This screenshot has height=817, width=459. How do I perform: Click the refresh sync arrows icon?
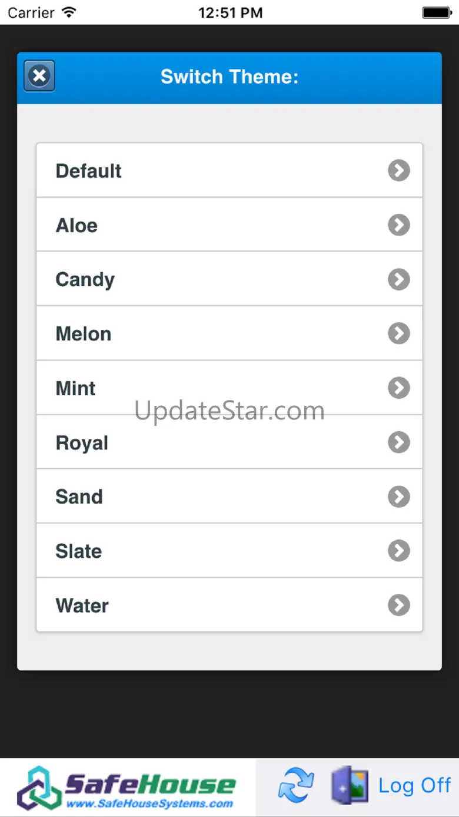[295, 786]
